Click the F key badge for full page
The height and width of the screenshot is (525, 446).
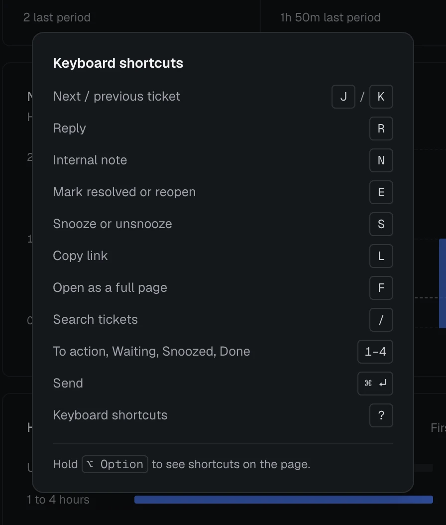(381, 288)
